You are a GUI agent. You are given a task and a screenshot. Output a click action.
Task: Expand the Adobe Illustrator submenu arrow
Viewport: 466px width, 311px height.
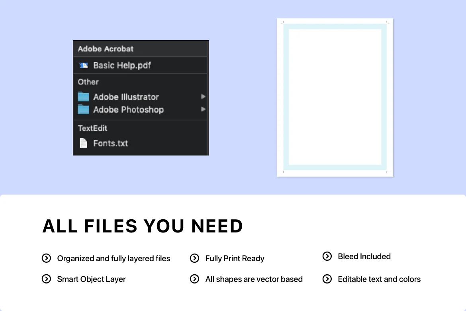point(203,96)
